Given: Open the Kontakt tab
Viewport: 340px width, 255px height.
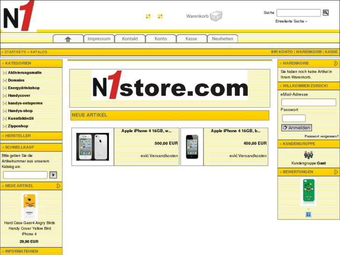Looking at the screenshot, I should point(130,39).
